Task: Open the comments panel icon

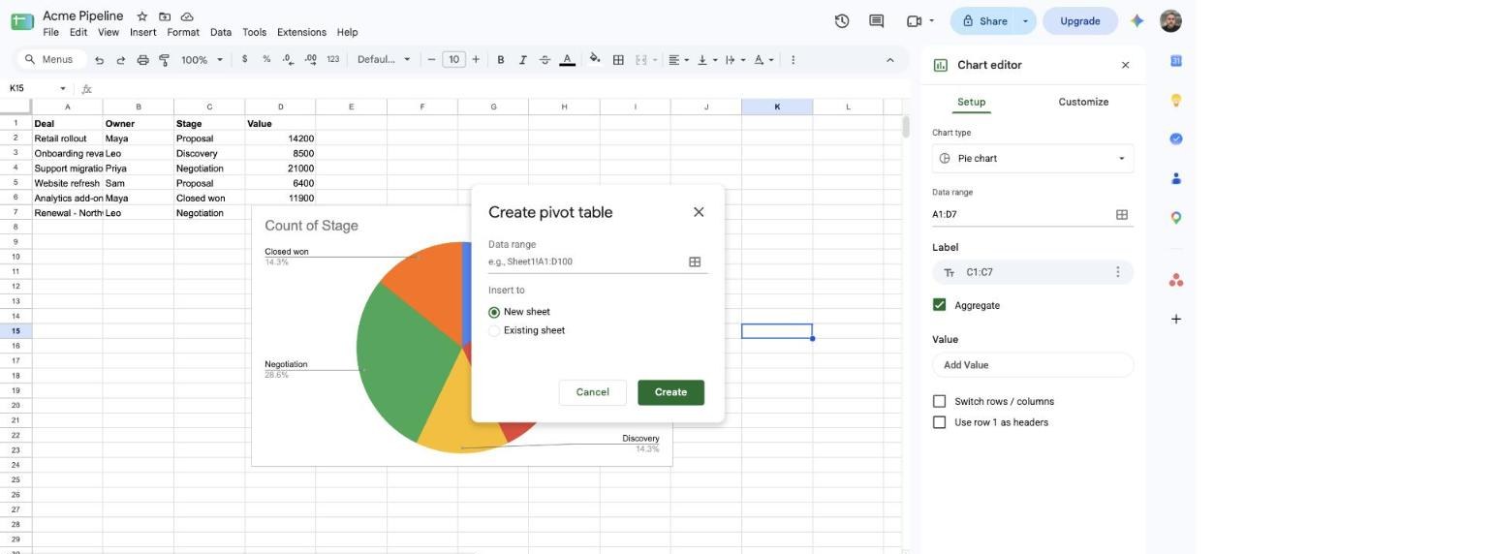Action: point(877,20)
